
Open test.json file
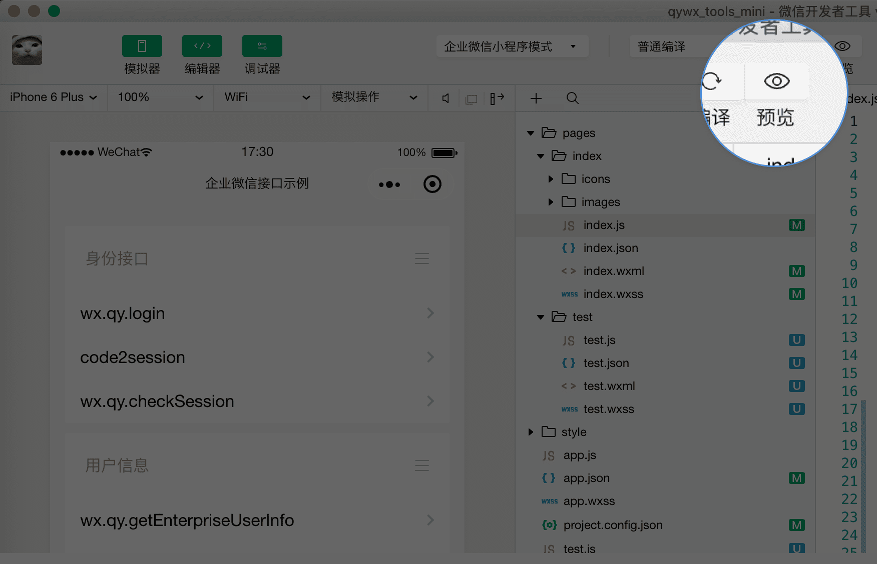(665, 363)
